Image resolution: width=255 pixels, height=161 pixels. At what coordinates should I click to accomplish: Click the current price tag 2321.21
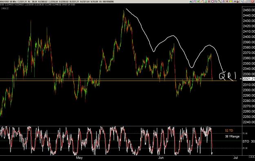point(248,79)
